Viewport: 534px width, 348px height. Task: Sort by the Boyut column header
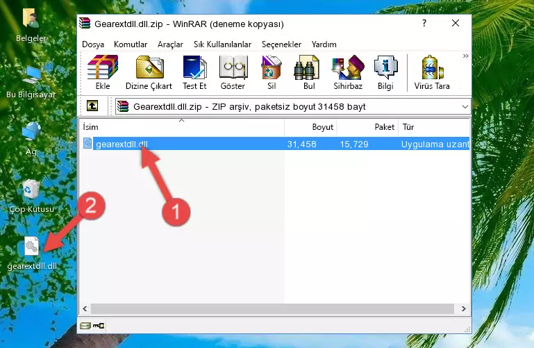(310, 127)
